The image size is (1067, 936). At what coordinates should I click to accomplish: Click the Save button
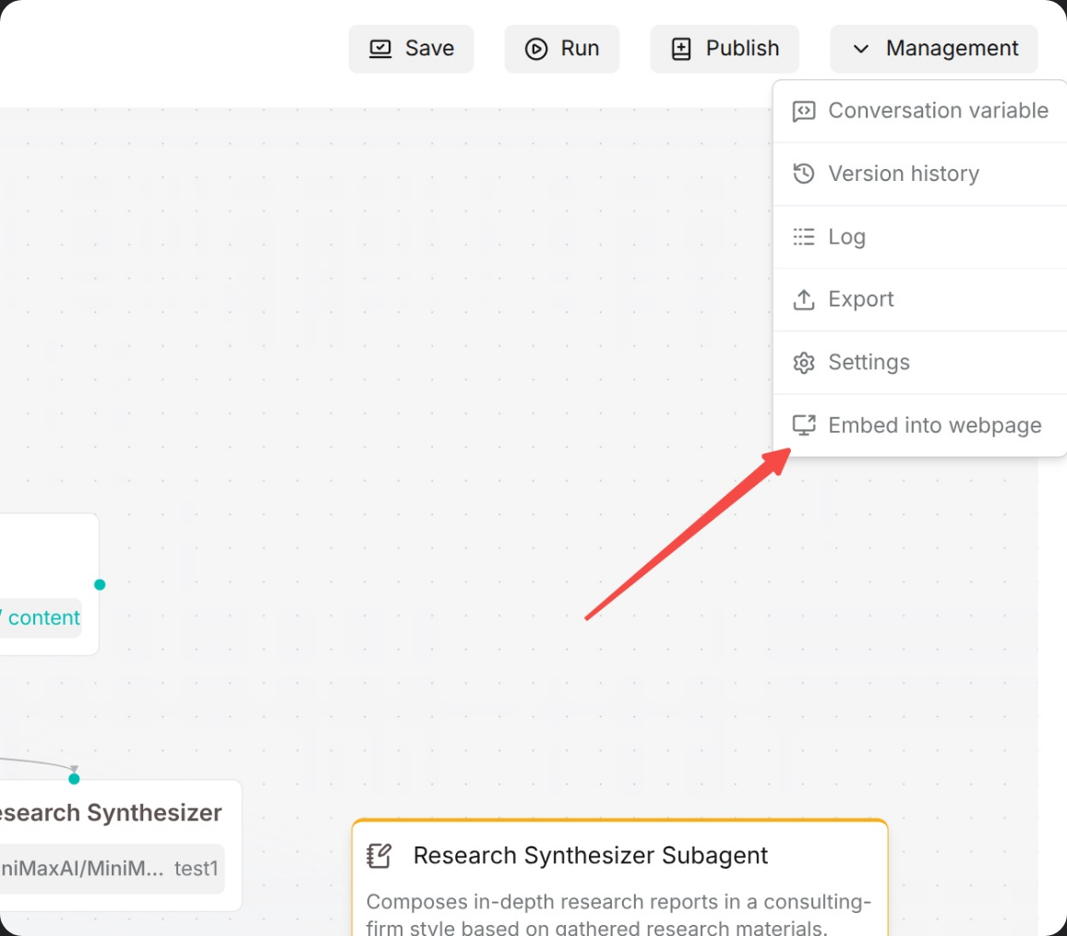(411, 49)
